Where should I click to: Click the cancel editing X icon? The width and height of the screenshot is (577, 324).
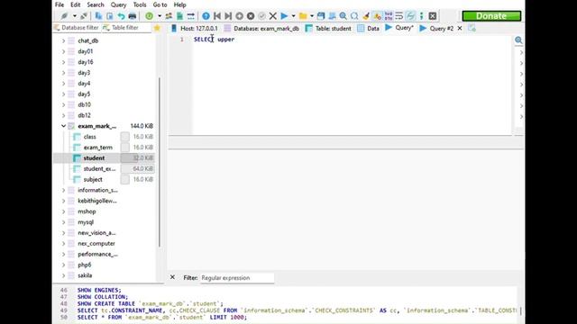tap(272, 16)
